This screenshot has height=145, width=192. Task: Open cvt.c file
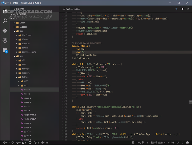pos(35,106)
